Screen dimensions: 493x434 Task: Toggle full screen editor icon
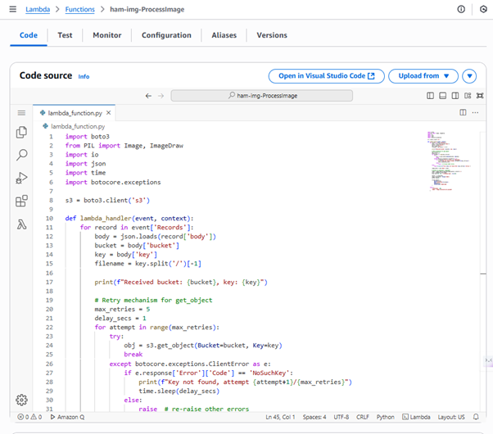[x=480, y=96]
